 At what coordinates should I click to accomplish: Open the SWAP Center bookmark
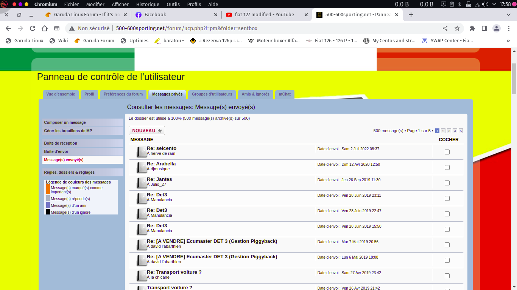[x=447, y=41]
